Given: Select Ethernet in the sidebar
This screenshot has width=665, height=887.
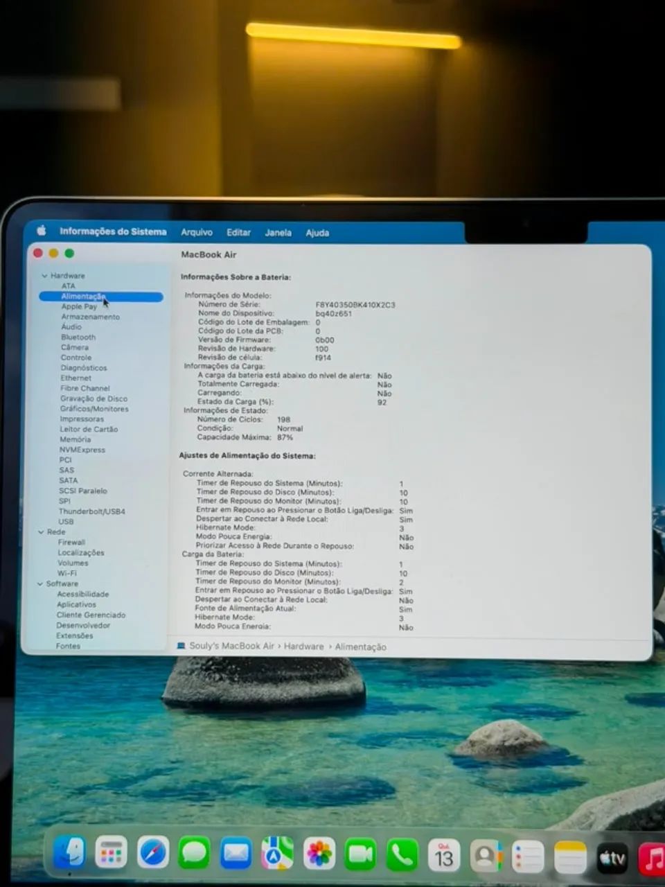Looking at the screenshot, I should [76, 378].
